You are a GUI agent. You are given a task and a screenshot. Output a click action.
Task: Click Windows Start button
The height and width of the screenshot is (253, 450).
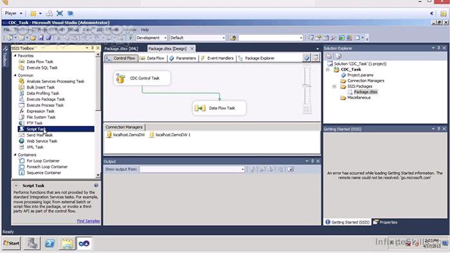pos(12,243)
